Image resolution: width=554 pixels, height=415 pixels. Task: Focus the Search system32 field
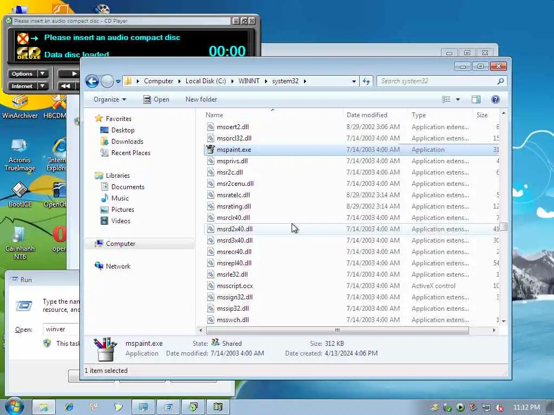441,81
